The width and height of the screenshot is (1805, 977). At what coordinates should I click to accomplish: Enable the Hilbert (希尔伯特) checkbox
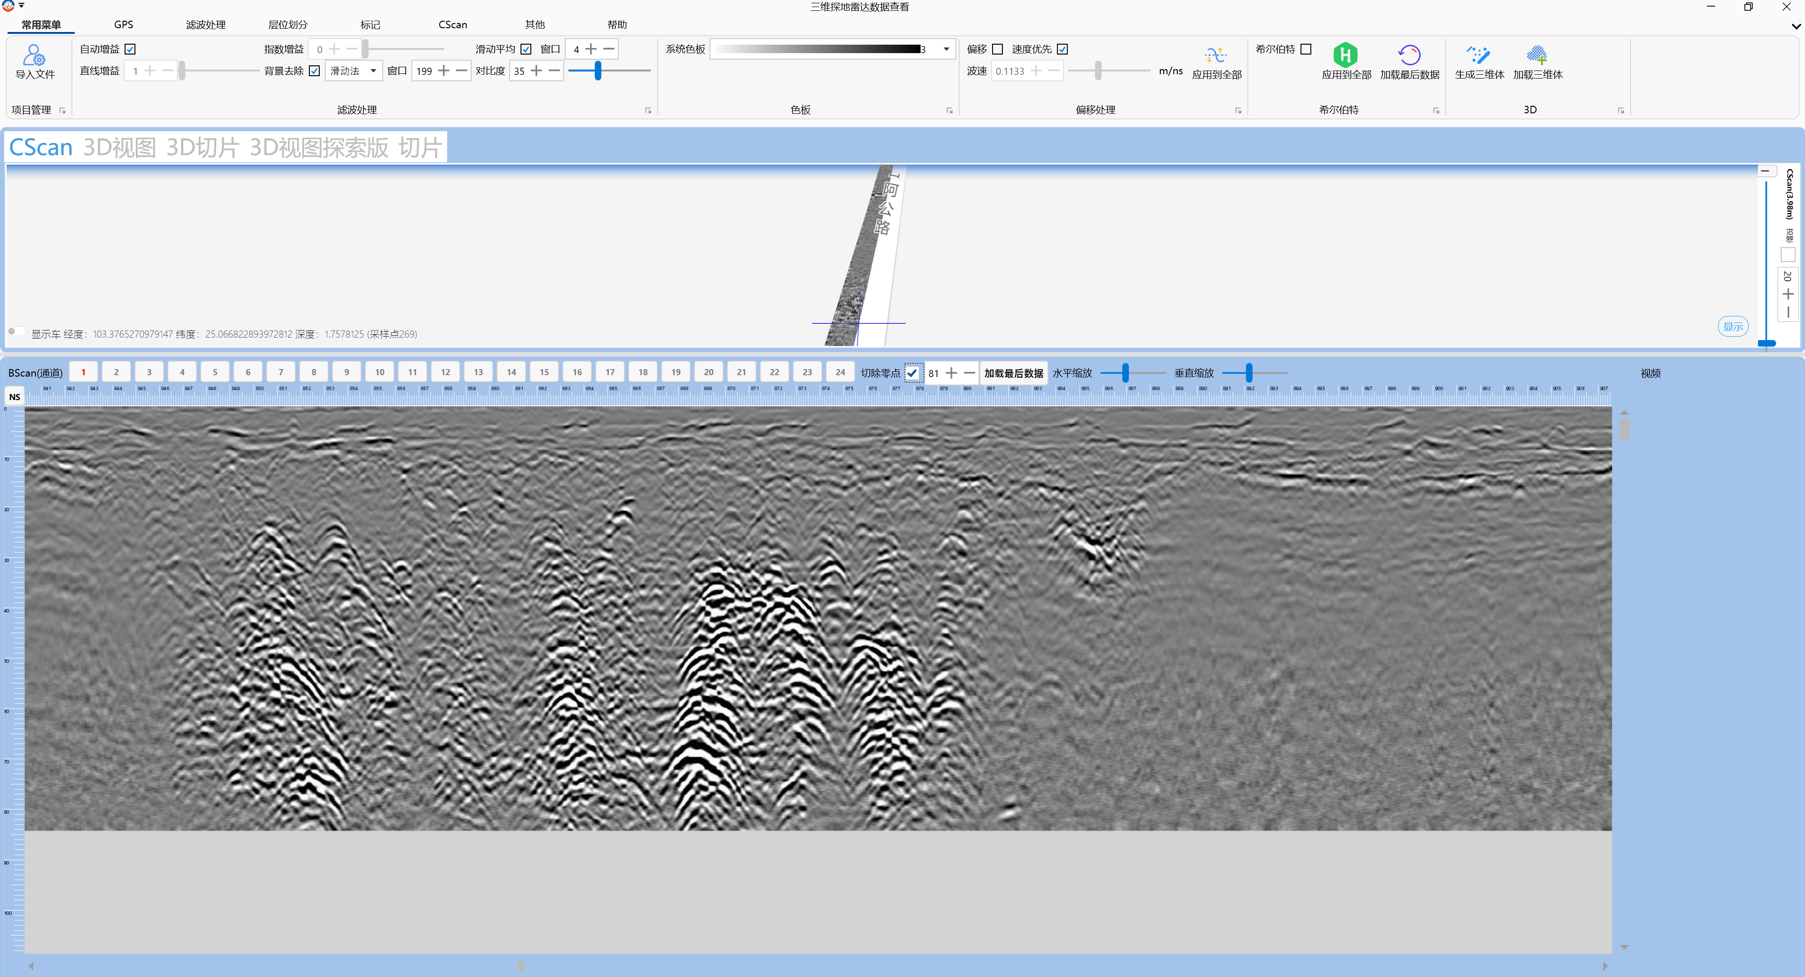pos(1306,49)
